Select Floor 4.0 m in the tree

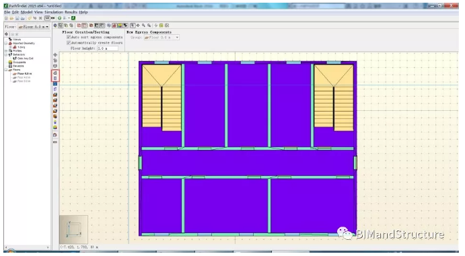click(24, 77)
